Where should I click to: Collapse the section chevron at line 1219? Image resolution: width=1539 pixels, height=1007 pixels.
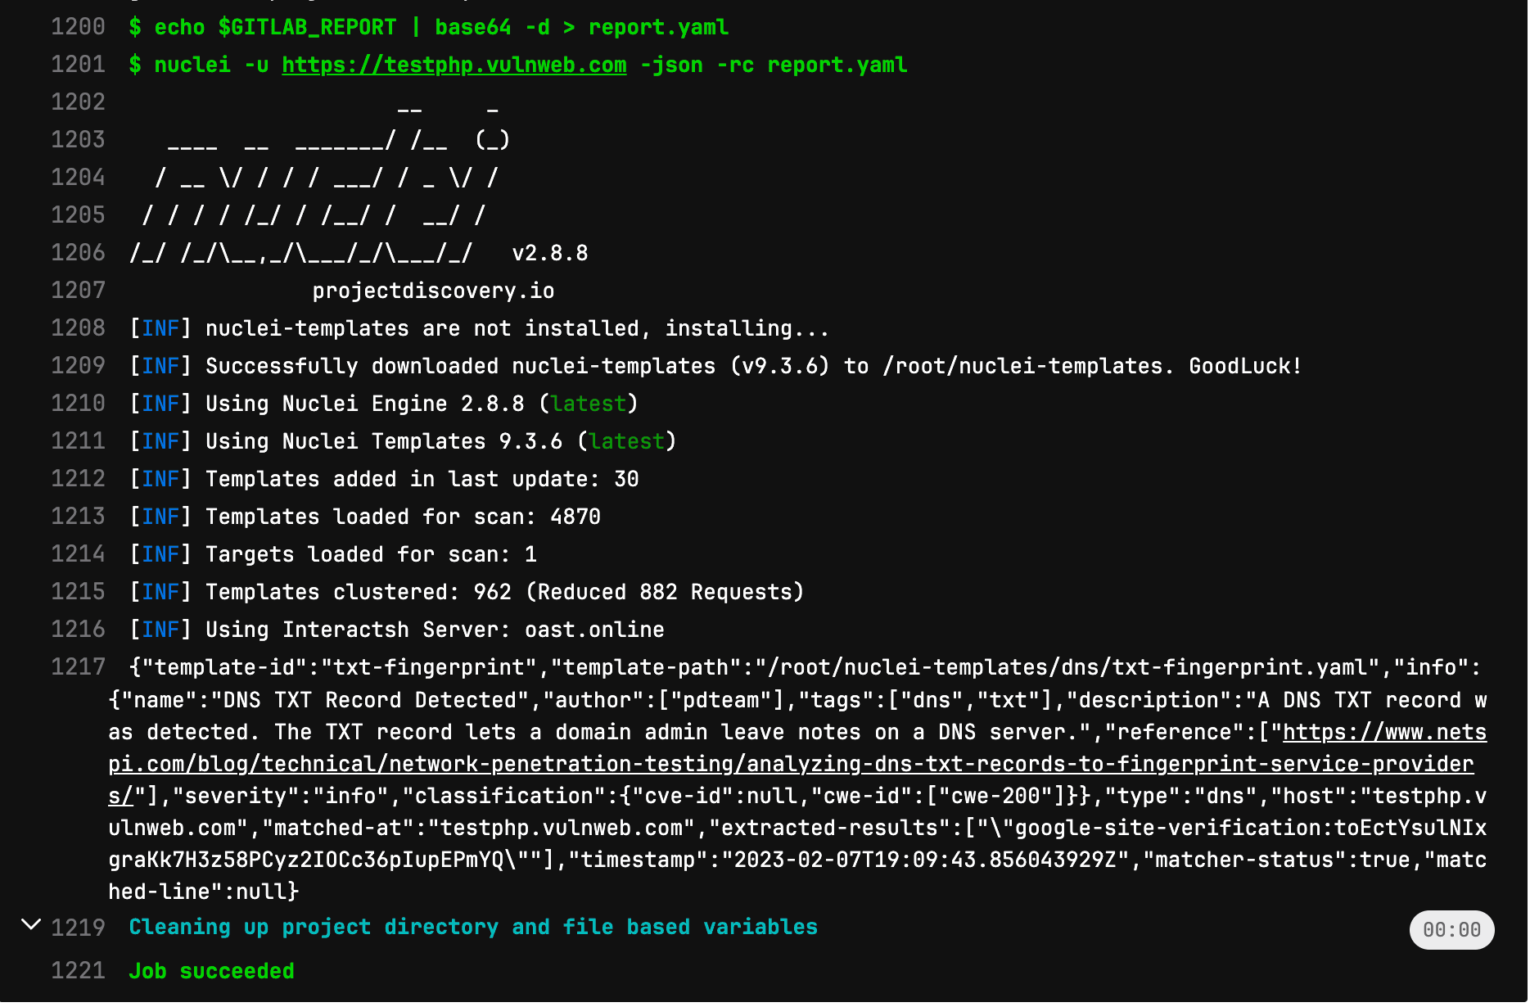point(31,924)
